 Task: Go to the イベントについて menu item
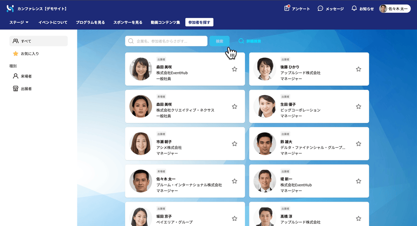(x=53, y=22)
